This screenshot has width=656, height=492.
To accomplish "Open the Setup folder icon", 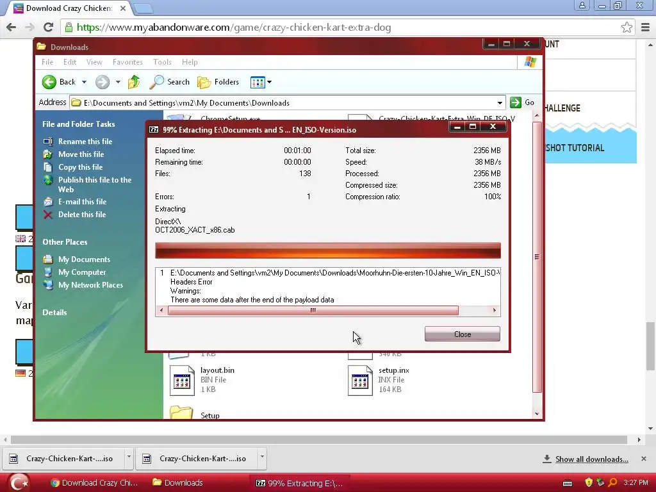I will tap(181, 413).
